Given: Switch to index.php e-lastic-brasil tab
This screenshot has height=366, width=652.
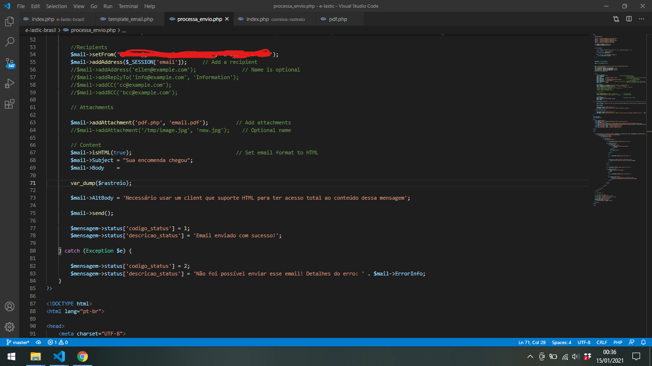Looking at the screenshot, I should click(57, 19).
